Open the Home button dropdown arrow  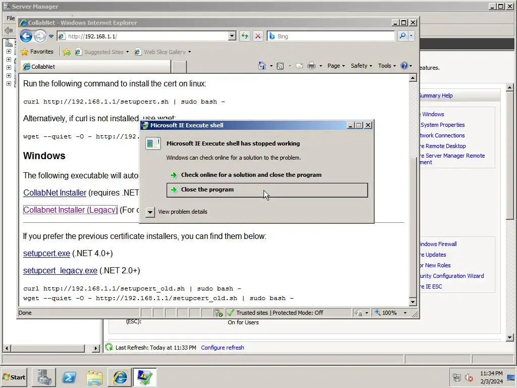(271, 66)
